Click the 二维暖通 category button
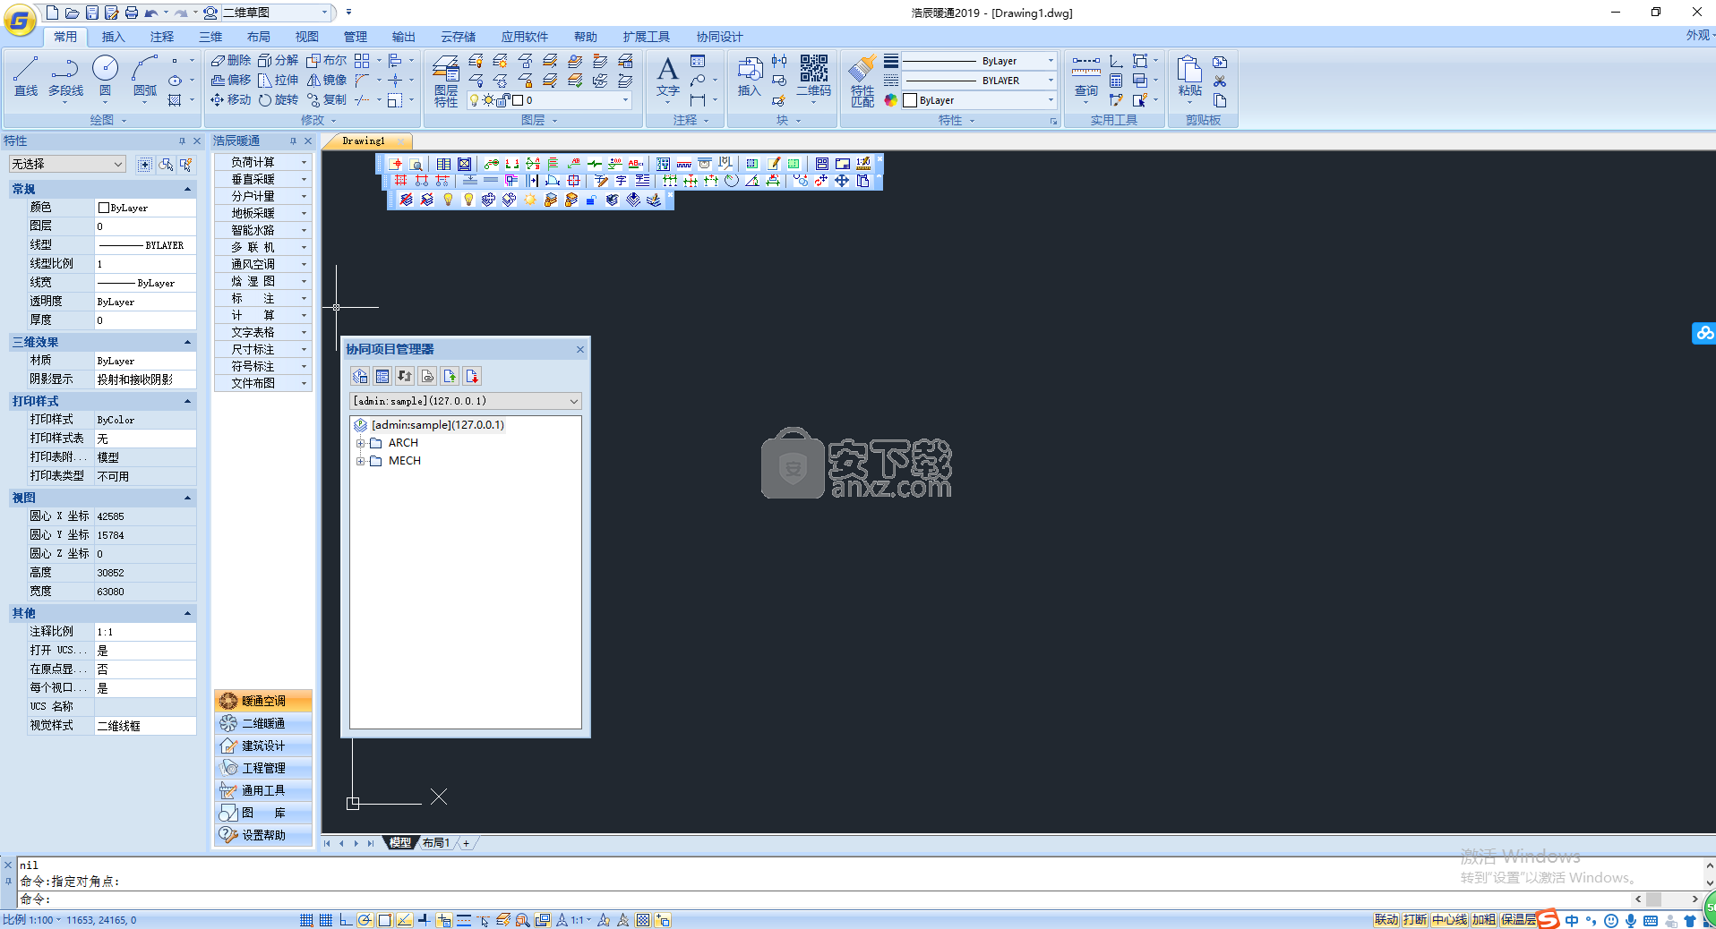 click(x=263, y=723)
